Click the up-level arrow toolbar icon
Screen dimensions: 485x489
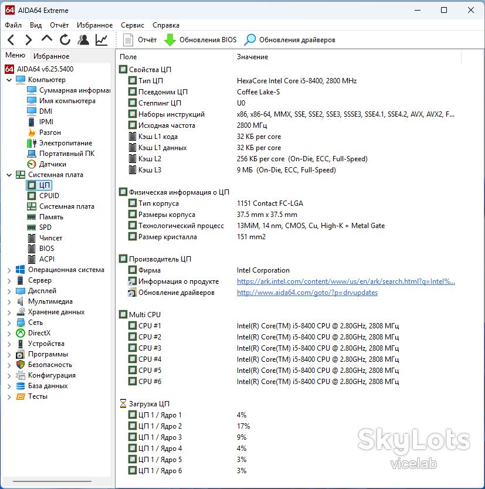[x=47, y=39]
